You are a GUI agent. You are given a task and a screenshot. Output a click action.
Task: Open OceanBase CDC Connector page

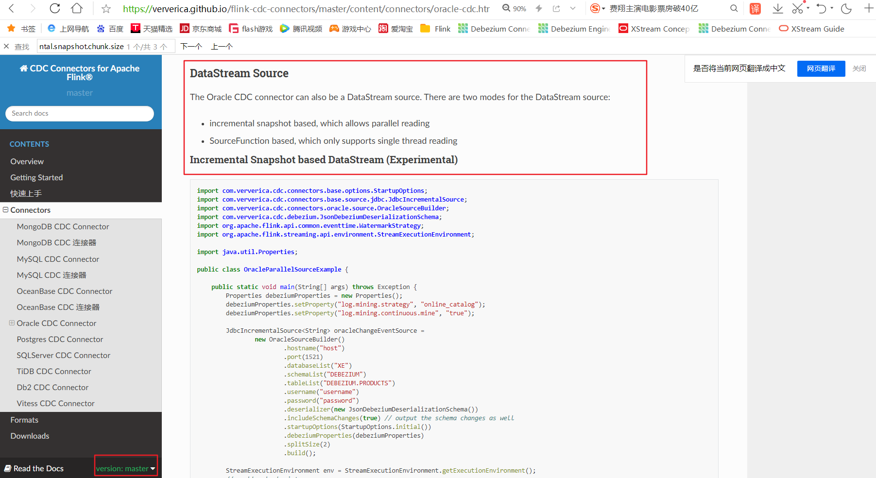[65, 291]
